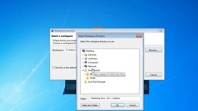Viewport: 198px width, 111px height.
Task: Collapse the Java Course folder node
Action: [x=83, y=70]
